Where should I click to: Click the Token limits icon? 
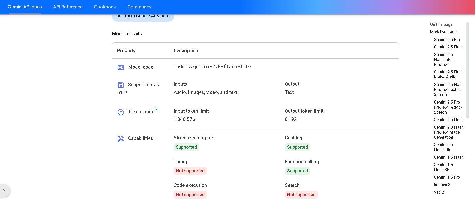coord(121,112)
